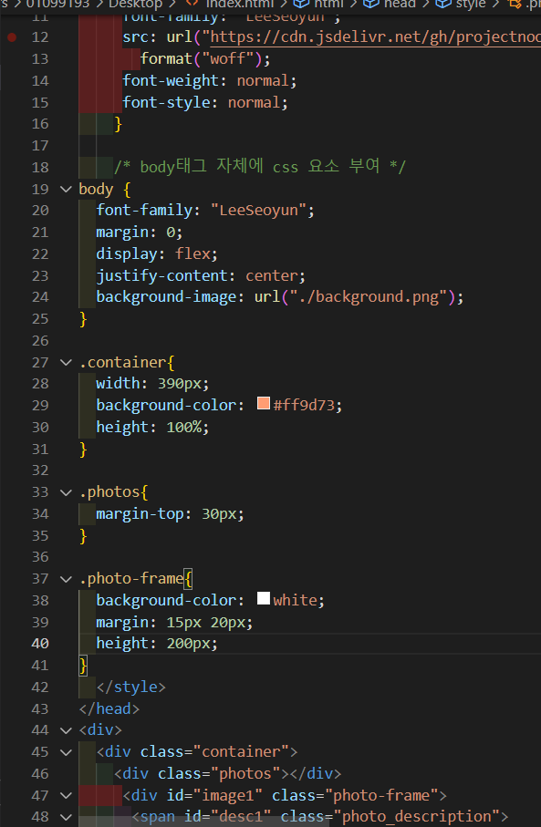
Task: Place cursor on 'format("woff");' text
Action: pyautogui.click(x=205, y=58)
